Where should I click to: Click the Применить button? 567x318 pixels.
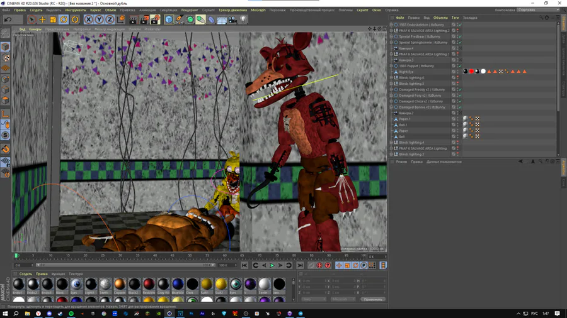click(x=373, y=299)
